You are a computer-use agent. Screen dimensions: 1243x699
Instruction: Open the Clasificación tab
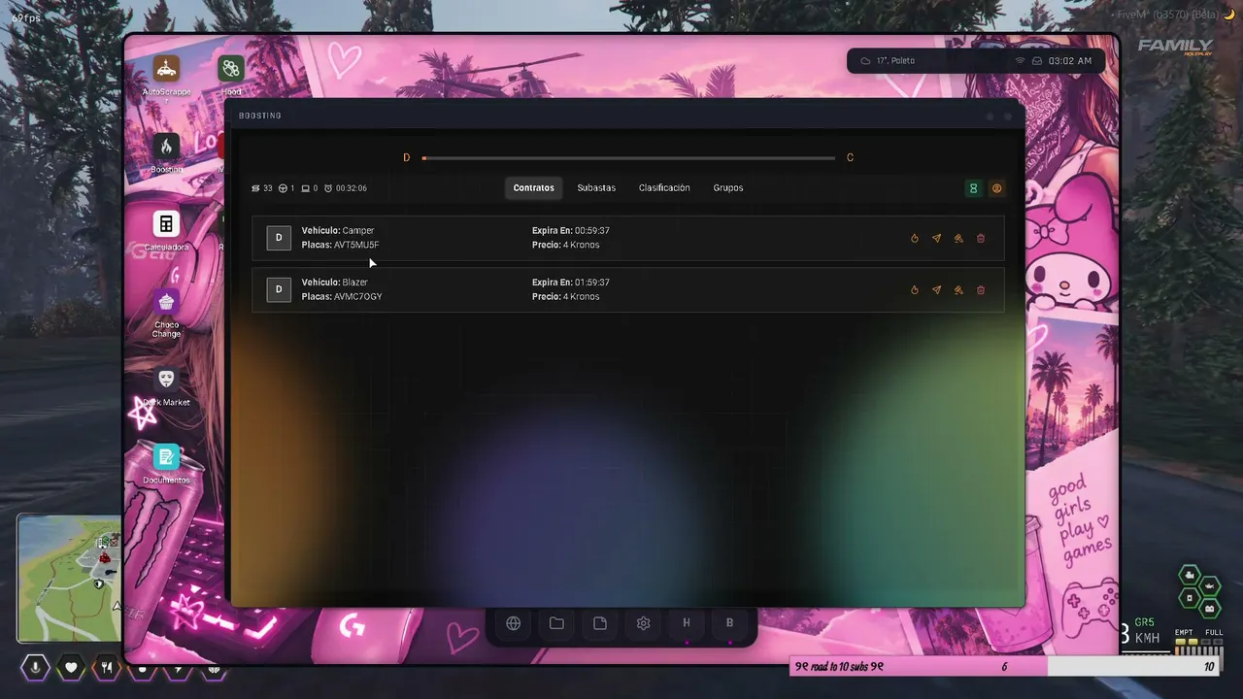[664, 187]
